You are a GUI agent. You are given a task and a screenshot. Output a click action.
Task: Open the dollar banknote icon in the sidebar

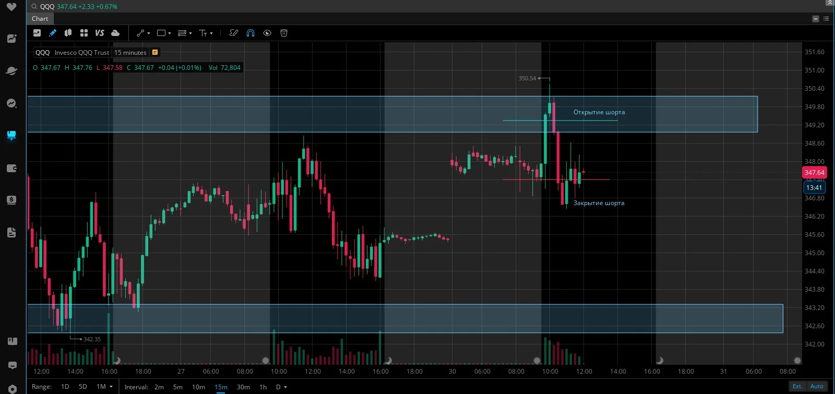[11, 200]
